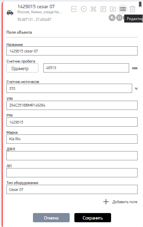Screen dimensions: 143x227
Task: Click the empty ДФЛ field
Action: click(72, 156)
